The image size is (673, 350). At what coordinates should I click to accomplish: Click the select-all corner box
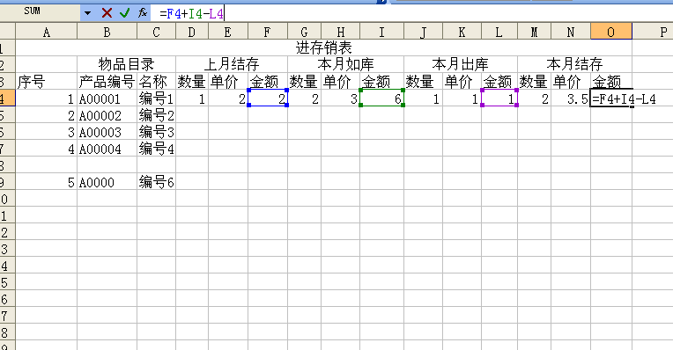click(7, 32)
